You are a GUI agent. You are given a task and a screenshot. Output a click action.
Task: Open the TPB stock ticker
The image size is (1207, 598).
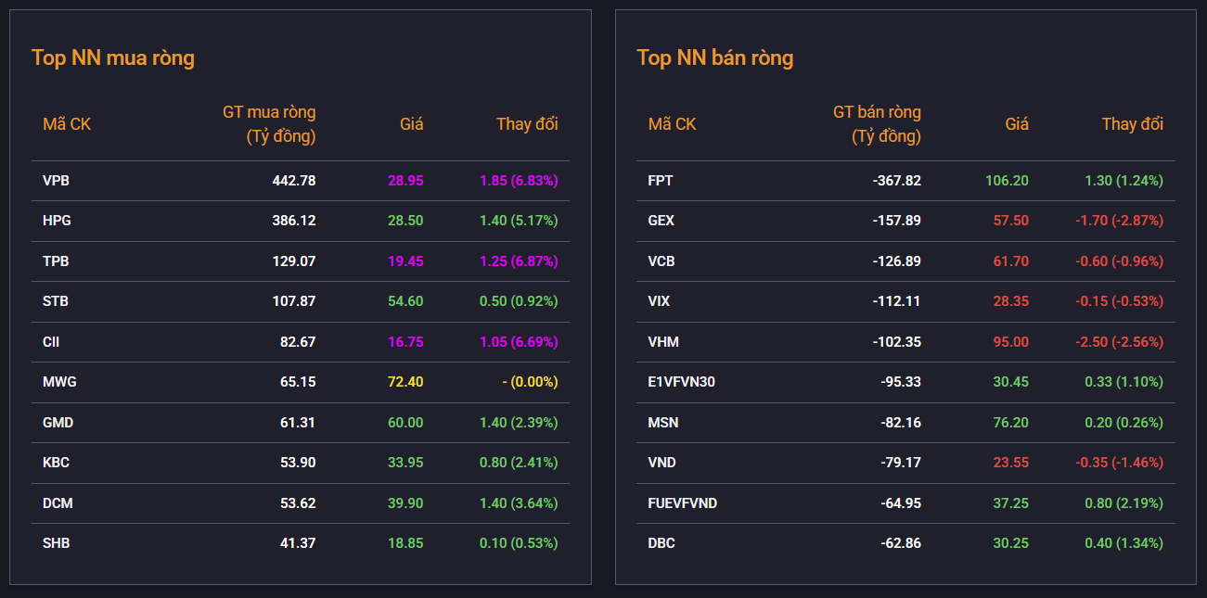[x=56, y=261]
